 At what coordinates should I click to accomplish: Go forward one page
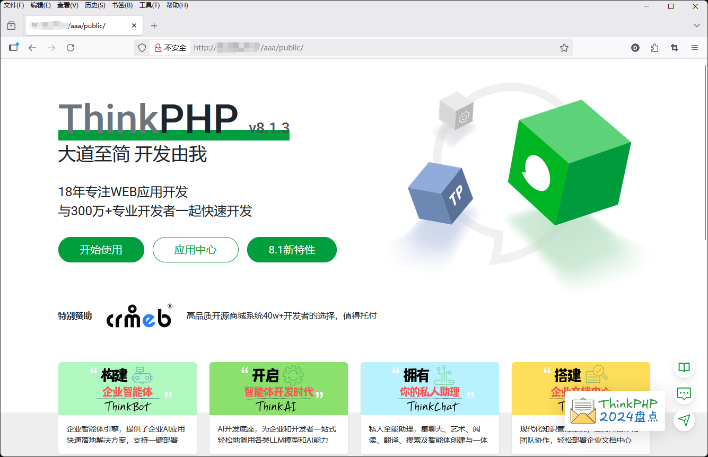[x=51, y=48]
